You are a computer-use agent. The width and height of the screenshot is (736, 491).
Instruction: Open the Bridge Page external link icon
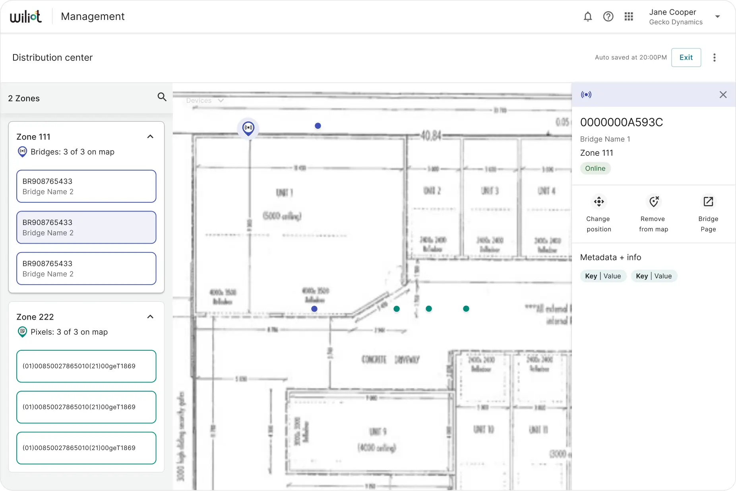coord(708,202)
